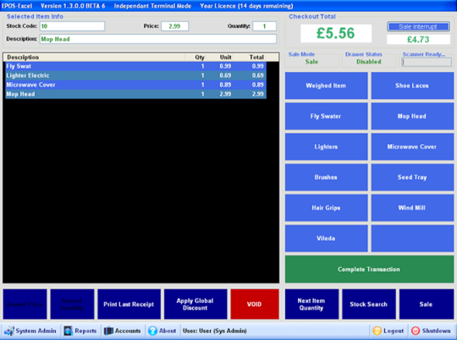Click the Description field with Mop Head
The height and width of the screenshot is (340, 457).
point(158,39)
